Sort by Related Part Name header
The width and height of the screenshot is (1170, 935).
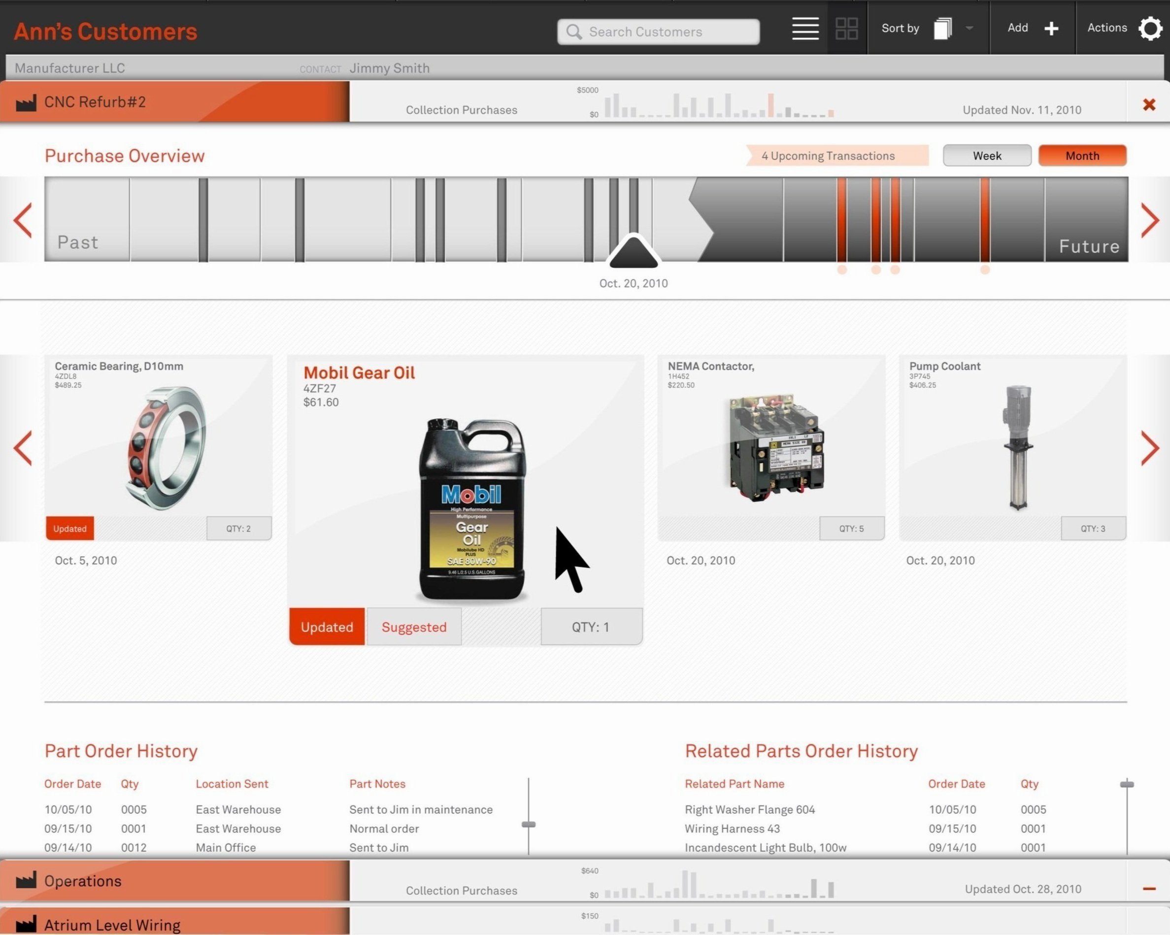click(x=734, y=784)
